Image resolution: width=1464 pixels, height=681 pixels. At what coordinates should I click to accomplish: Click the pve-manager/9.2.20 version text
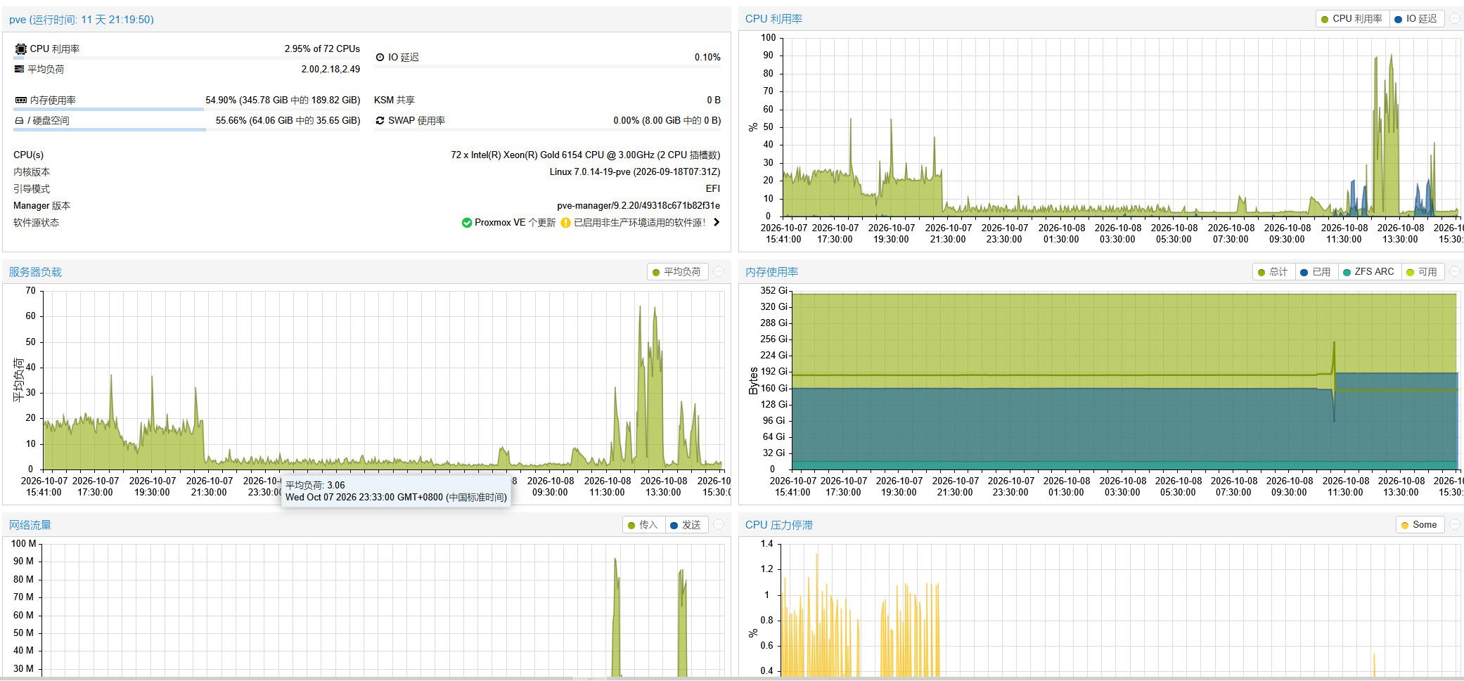tap(638, 205)
